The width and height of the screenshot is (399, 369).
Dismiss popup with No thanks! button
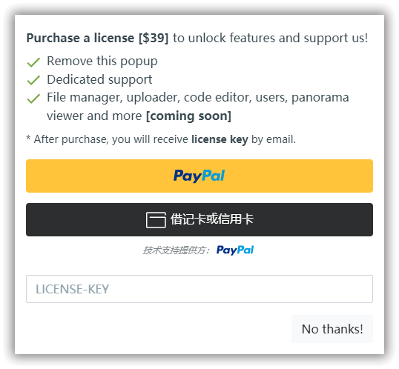[x=332, y=329]
